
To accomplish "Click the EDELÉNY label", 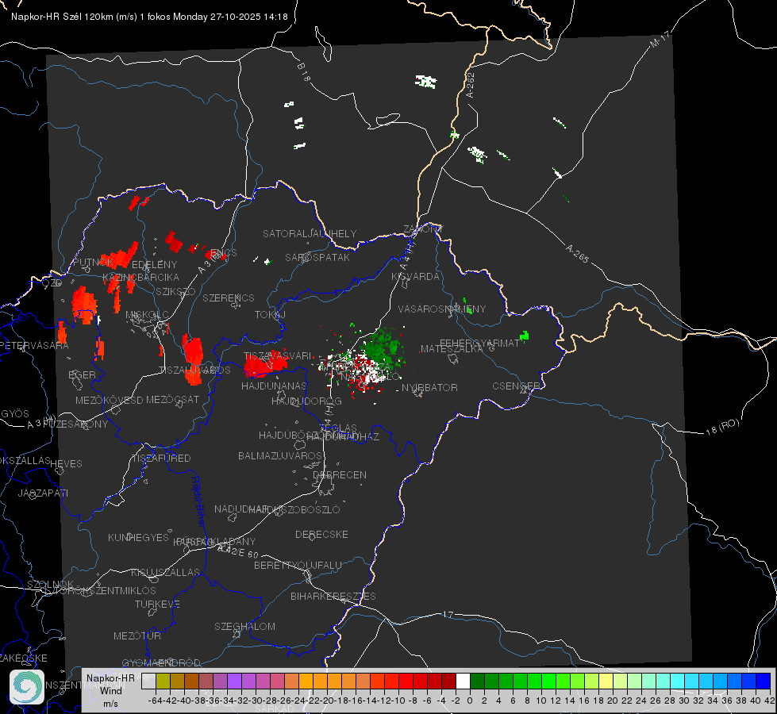I will (x=155, y=265).
